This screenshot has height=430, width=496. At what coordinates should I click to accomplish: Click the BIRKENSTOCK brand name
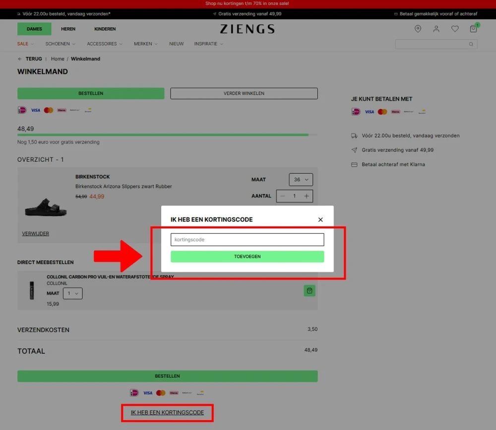(x=92, y=177)
